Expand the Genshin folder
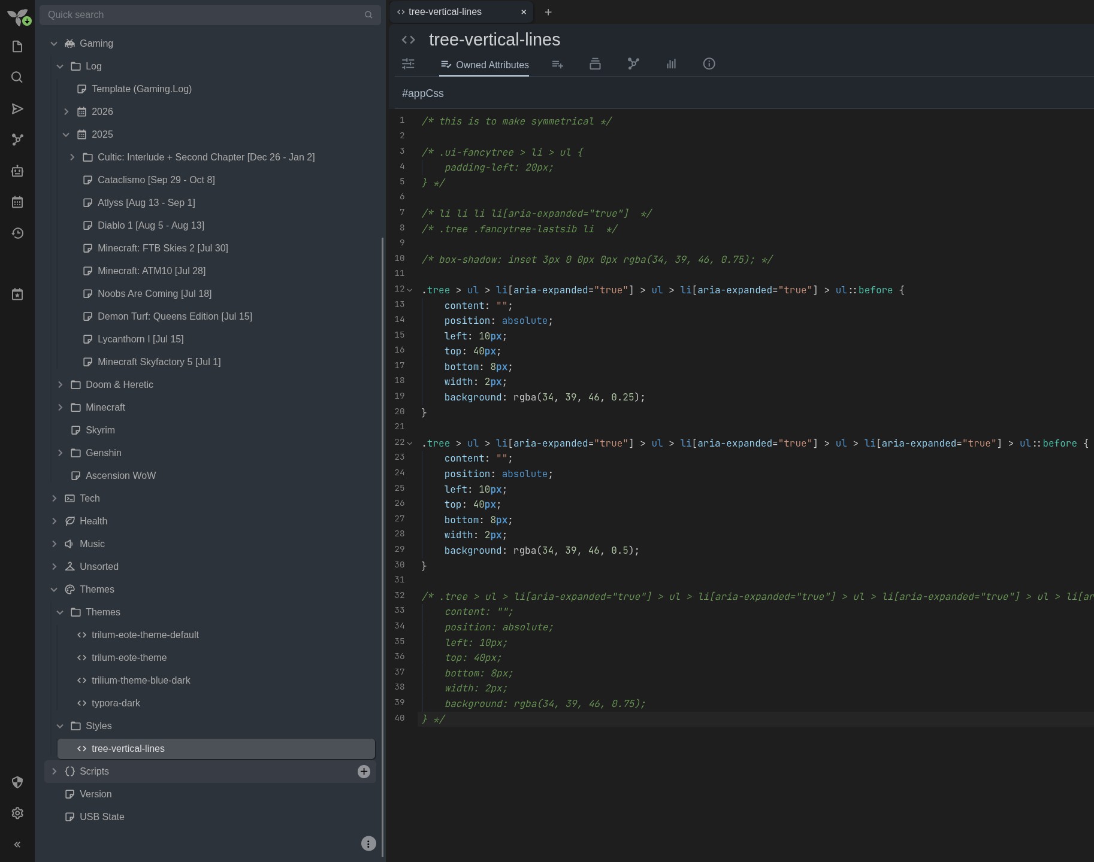 click(60, 453)
